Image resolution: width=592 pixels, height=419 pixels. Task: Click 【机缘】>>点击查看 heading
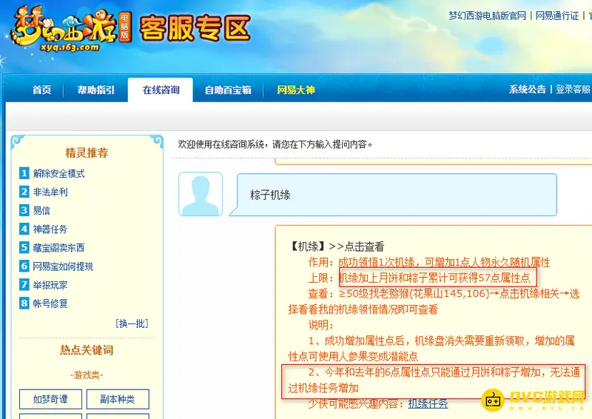(x=337, y=247)
